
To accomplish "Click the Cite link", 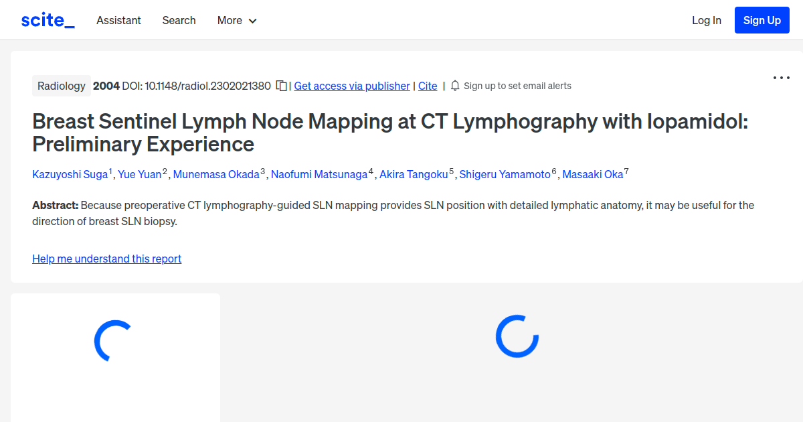I will [x=428, y=86].
